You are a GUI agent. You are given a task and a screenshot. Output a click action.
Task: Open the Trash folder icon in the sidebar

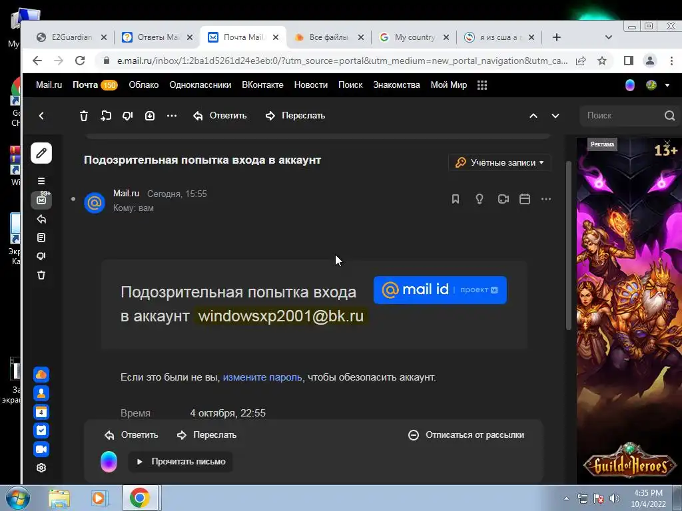click(41, 275)
